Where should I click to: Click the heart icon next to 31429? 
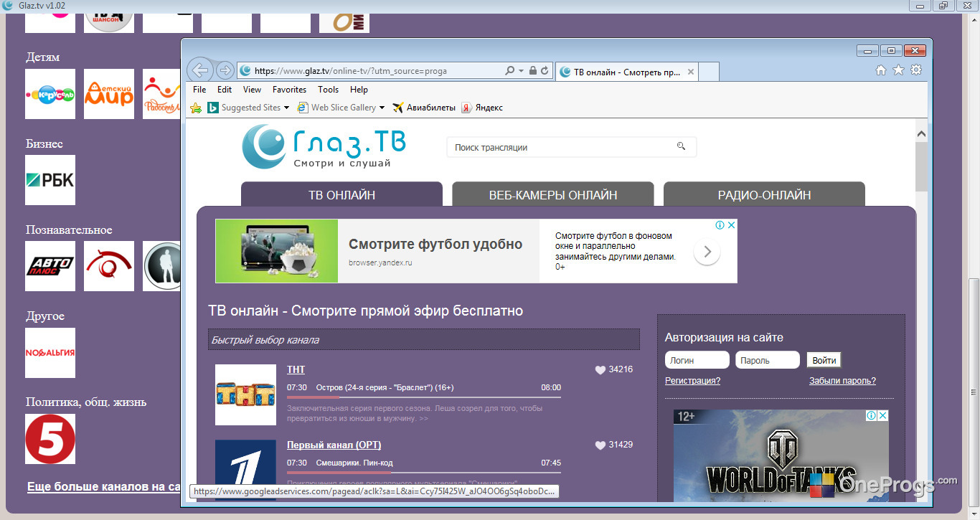coord(600,445)
